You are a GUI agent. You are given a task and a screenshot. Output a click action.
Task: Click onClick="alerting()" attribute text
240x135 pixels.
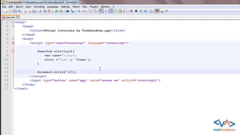pos(140,80)
